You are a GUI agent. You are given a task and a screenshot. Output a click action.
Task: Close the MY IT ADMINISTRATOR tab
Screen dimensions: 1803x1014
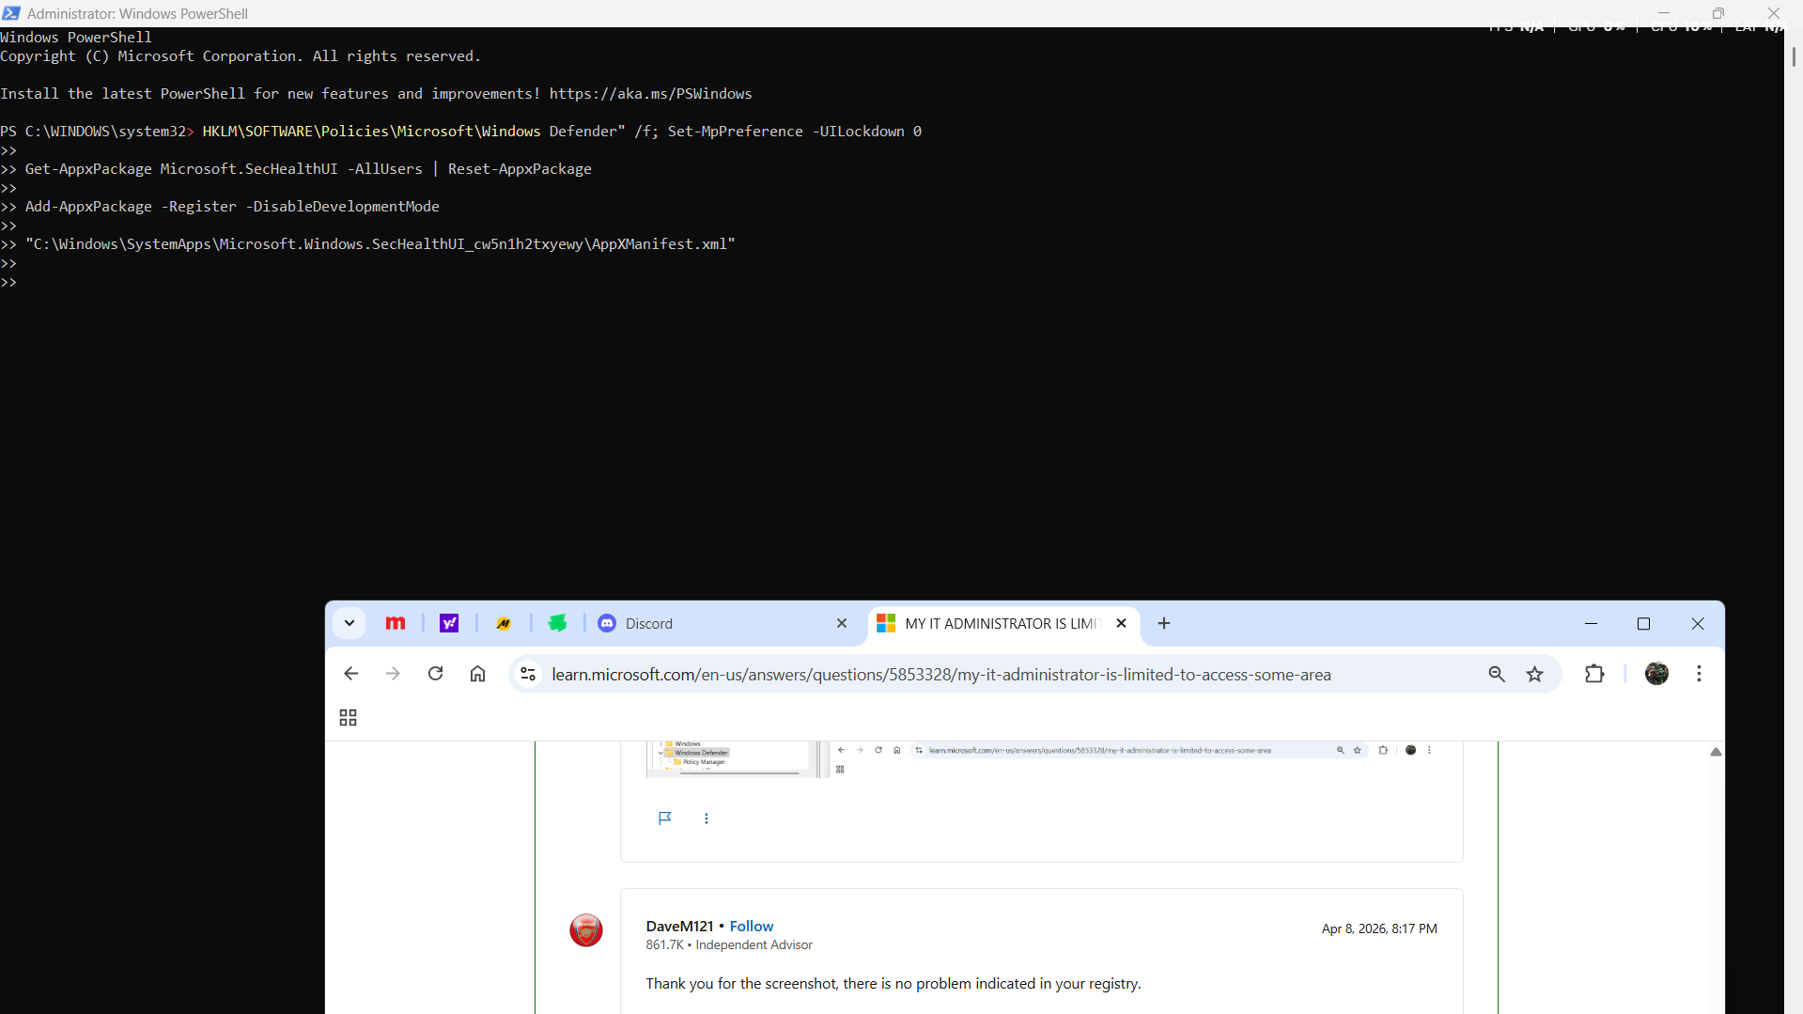tap(1121, 623)
